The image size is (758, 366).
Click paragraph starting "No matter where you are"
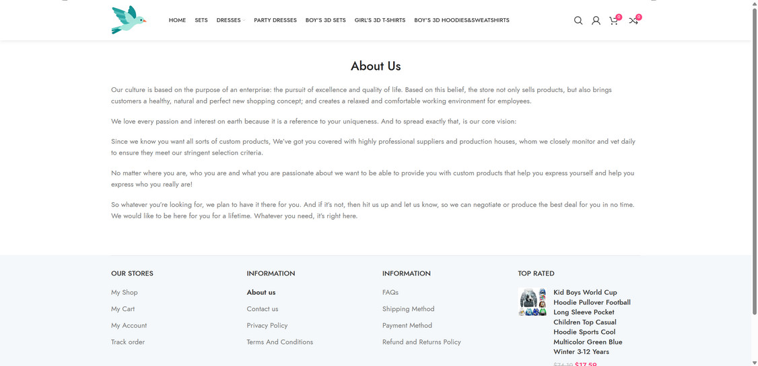(373, 179)
